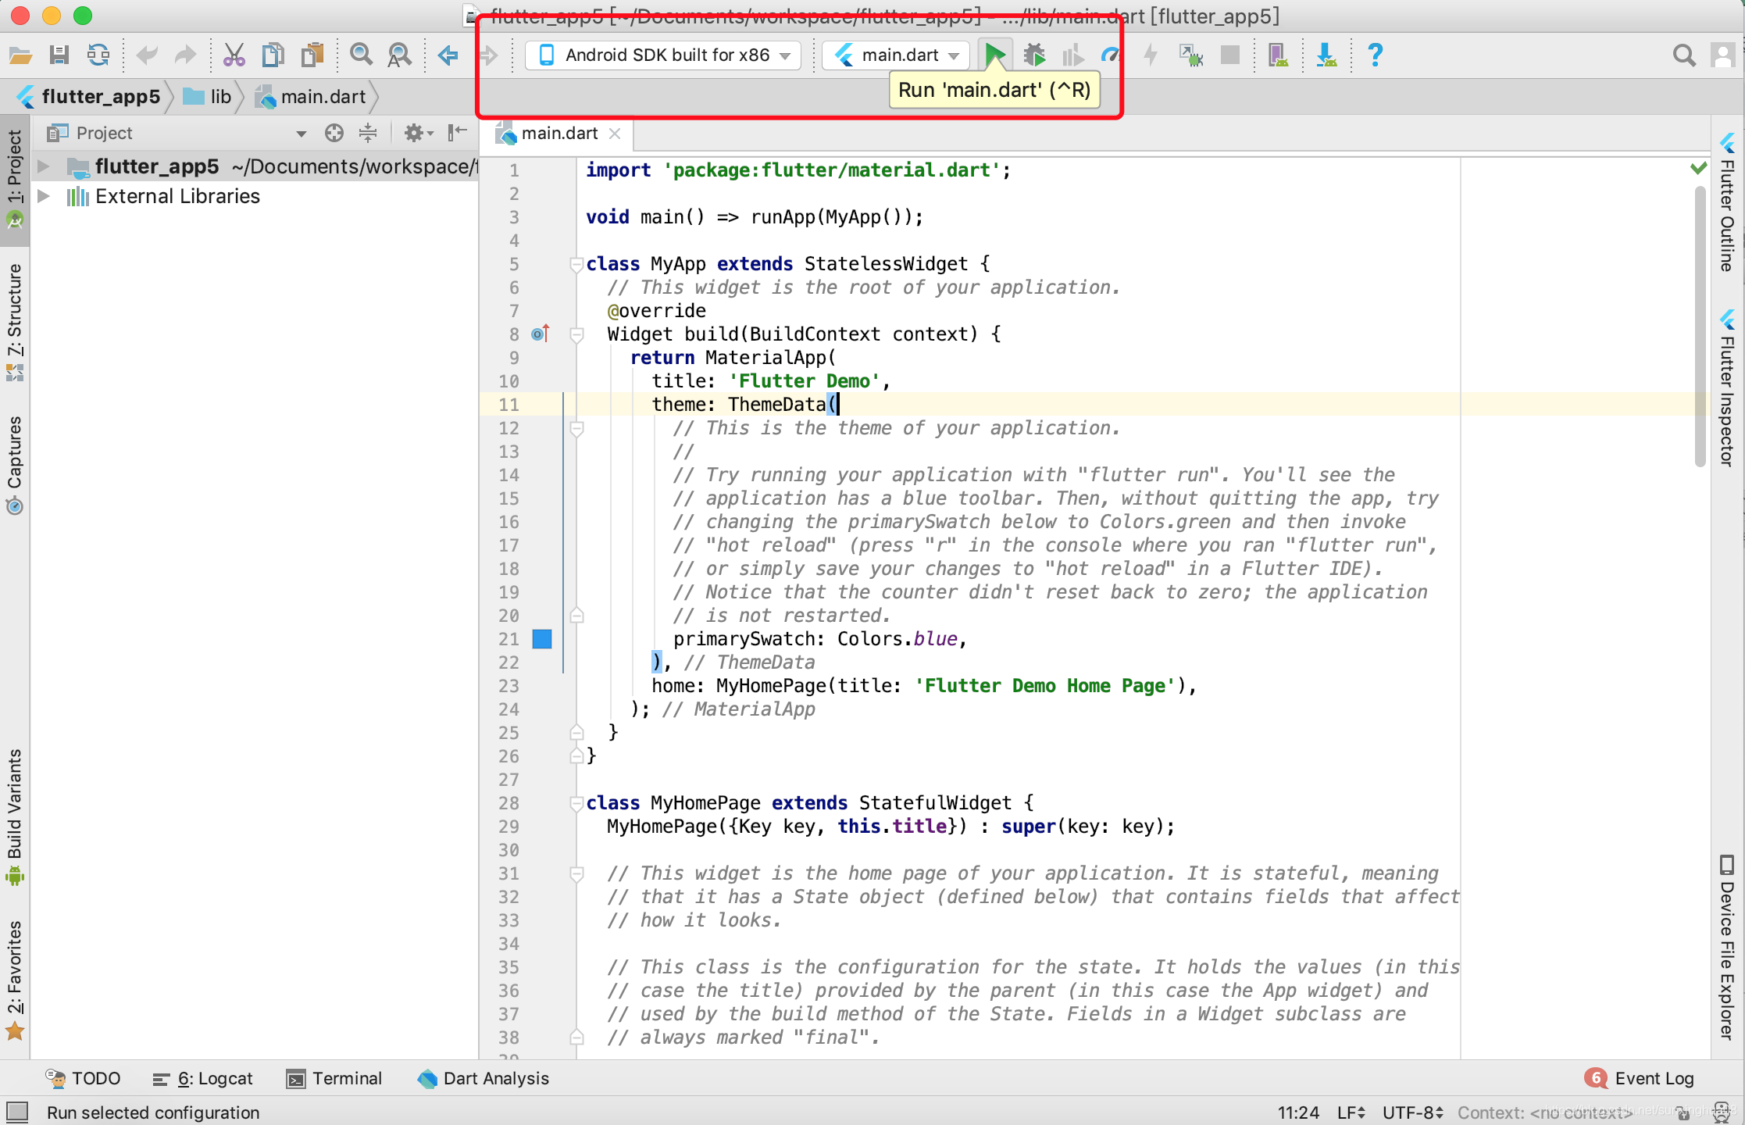This screenshot has width=1745, height=1125.
Task: Open the AVD Manager icon
Action: [1278, 55]
